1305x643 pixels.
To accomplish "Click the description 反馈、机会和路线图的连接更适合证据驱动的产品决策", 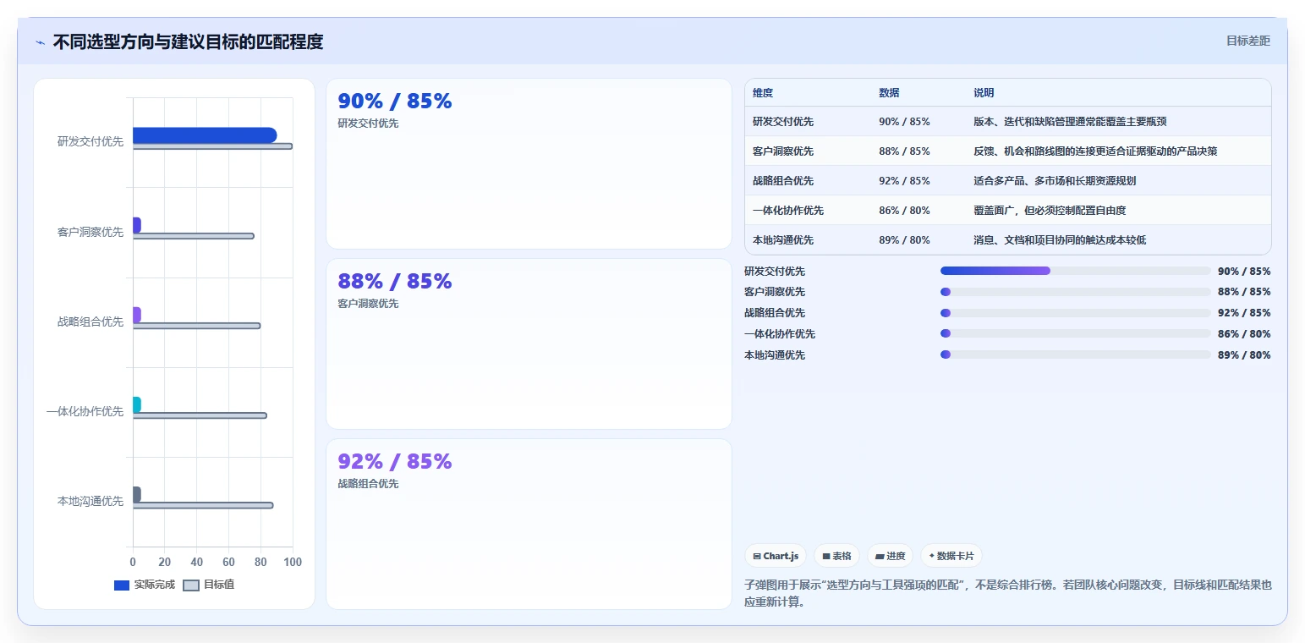I will tap(1095, 151).
